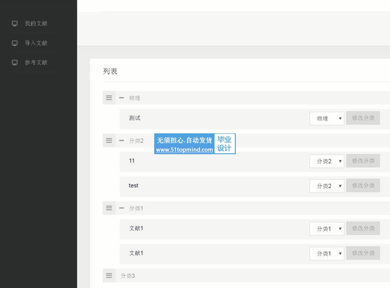Collapse the 物理 category group

pos(121,98)
